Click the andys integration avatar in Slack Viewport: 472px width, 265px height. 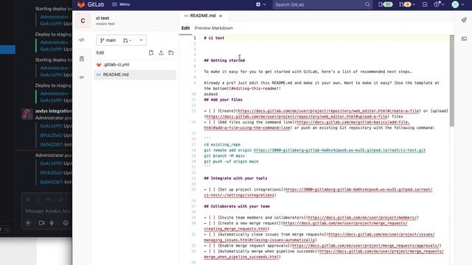[27, 114]
